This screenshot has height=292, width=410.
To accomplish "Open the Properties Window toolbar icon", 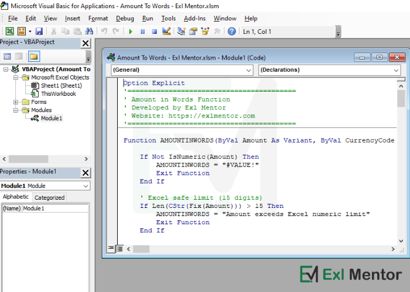I will 193,32.
